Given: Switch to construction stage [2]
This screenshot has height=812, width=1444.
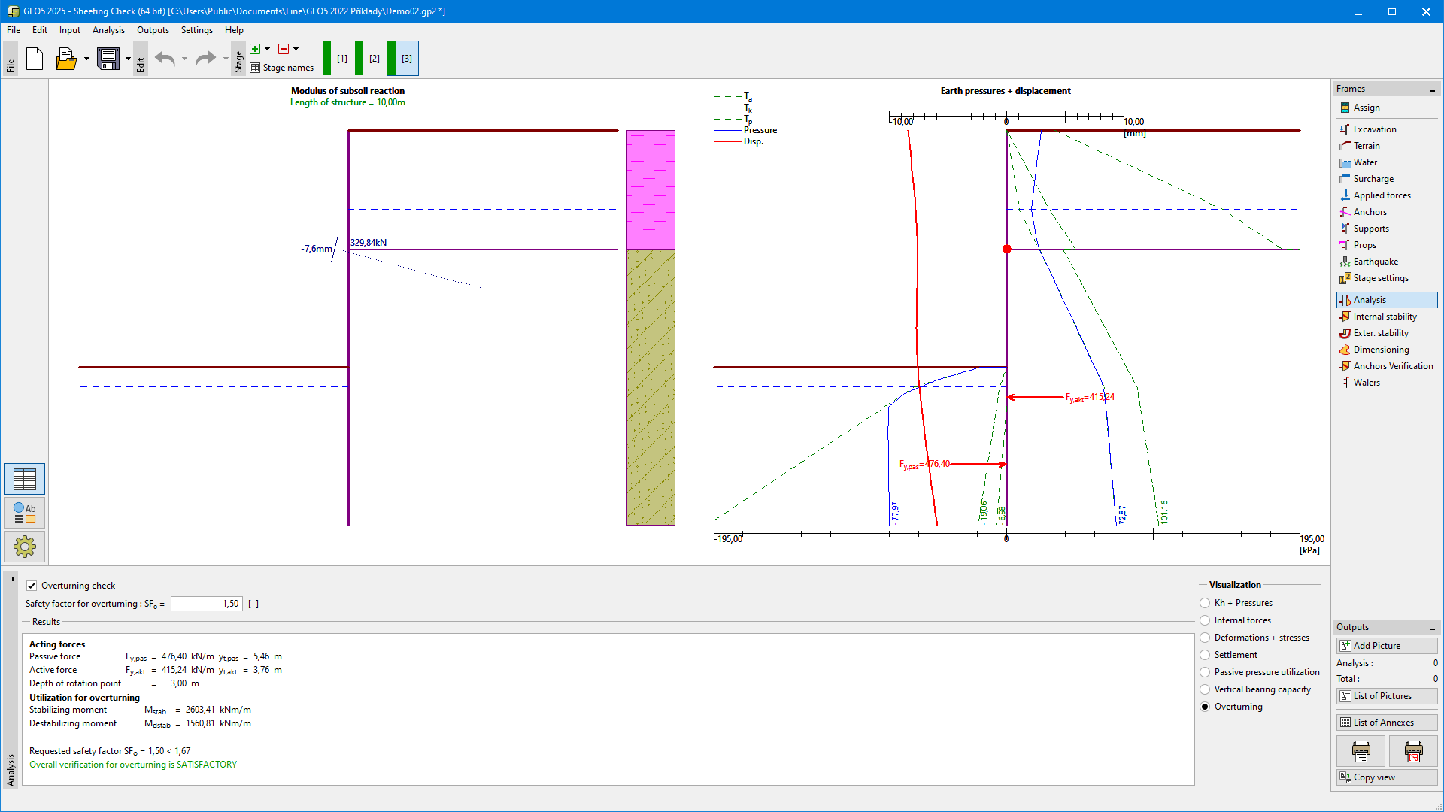Looking at the screenshot, I should tap(374, 59).
